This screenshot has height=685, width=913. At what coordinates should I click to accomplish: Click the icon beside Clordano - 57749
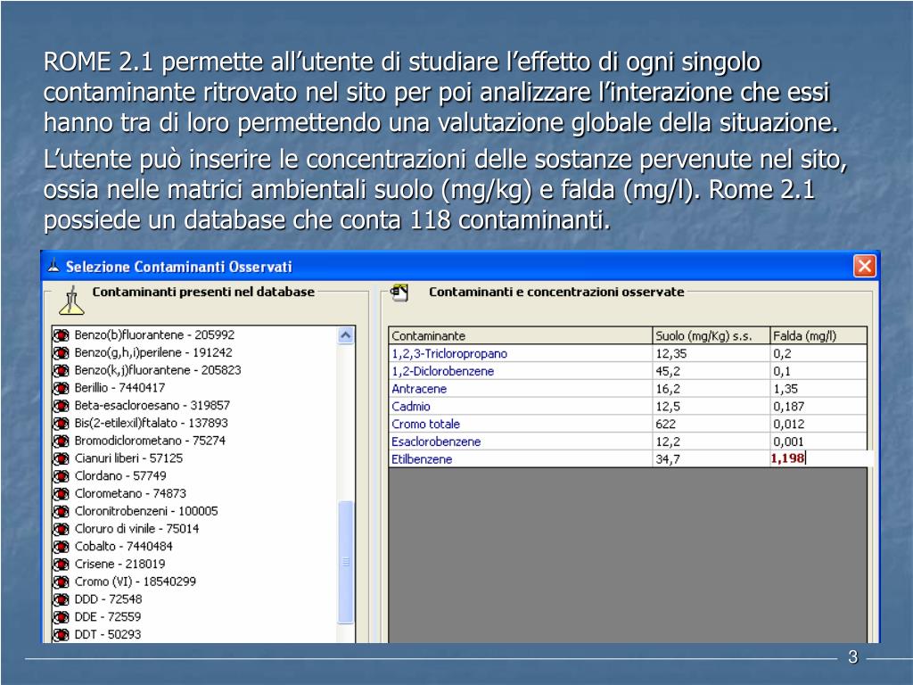pyautogui.click(x=62, y=476)
